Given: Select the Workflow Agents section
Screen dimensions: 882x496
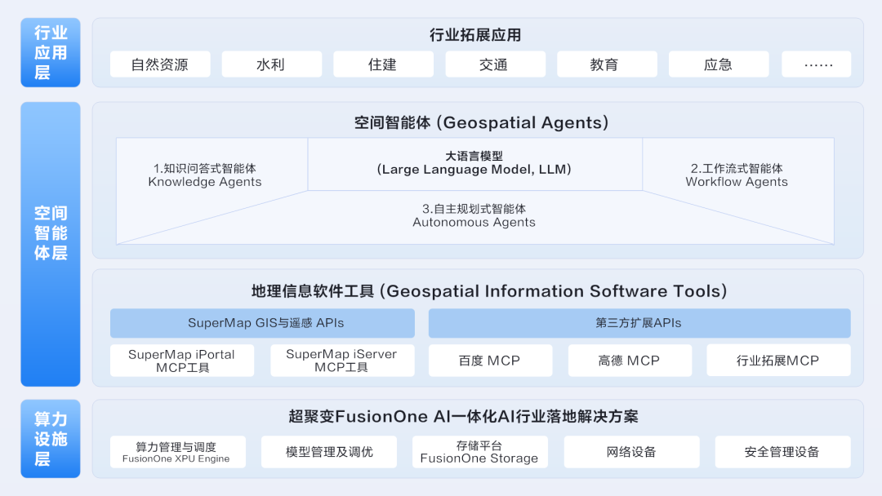Looking at the screenshot, I should click(737, 175).
